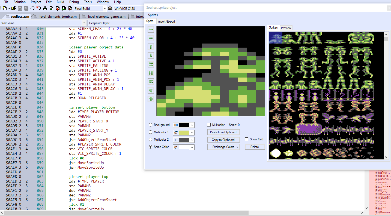391x216 pixels.
Task: Shift sprite right with right arrow button
Action: 151,38
